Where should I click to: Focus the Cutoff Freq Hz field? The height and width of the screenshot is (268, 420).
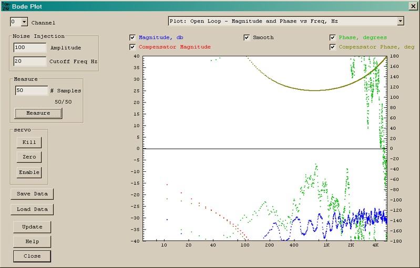pos(30,61)
